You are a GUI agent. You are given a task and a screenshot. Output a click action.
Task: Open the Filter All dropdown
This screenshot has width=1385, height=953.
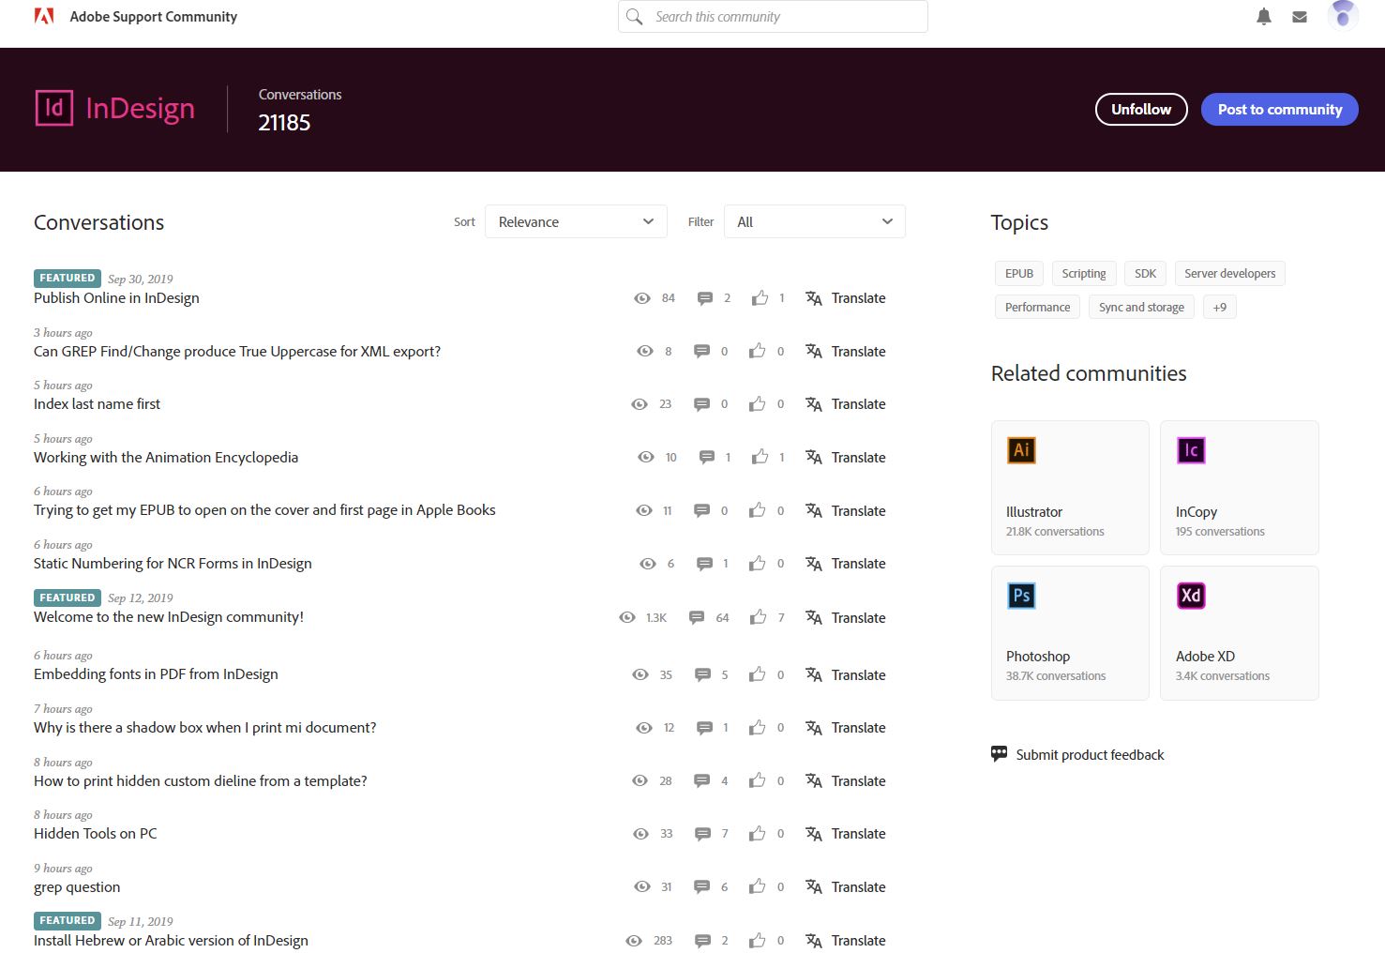[813, 221]
